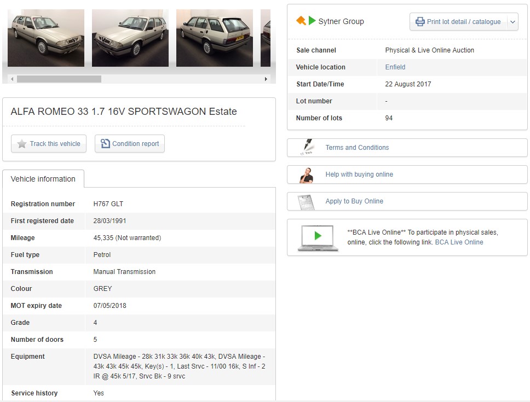The height and width of the screenshot is (402, 530).
Task: Open the Enfield vehicle location link
Action: coord(395,67)
